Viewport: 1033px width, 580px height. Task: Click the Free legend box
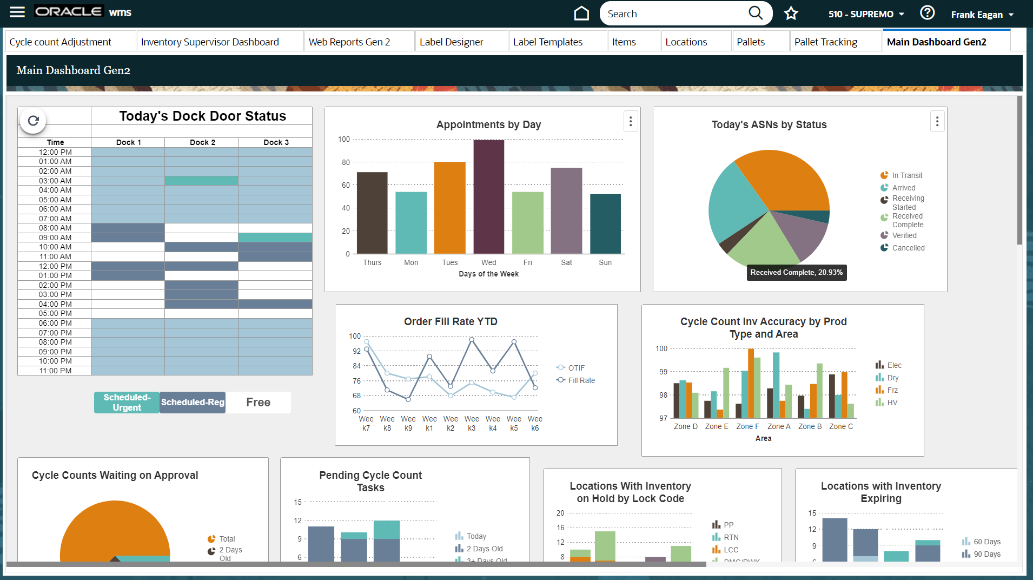(258, 403)
